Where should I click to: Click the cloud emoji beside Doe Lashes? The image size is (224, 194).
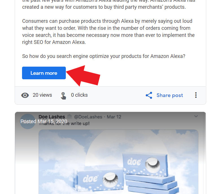[x=69, y=116]
